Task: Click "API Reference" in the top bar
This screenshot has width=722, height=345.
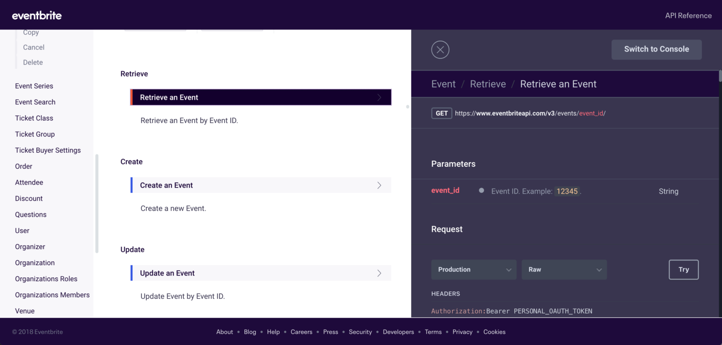Action: [688, 15]
